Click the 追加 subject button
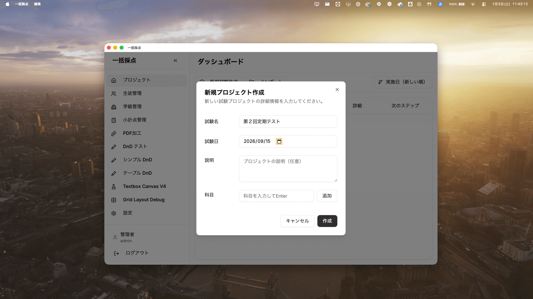The height and width of the screenshot is (299, 533). click(x=327, y=196)
